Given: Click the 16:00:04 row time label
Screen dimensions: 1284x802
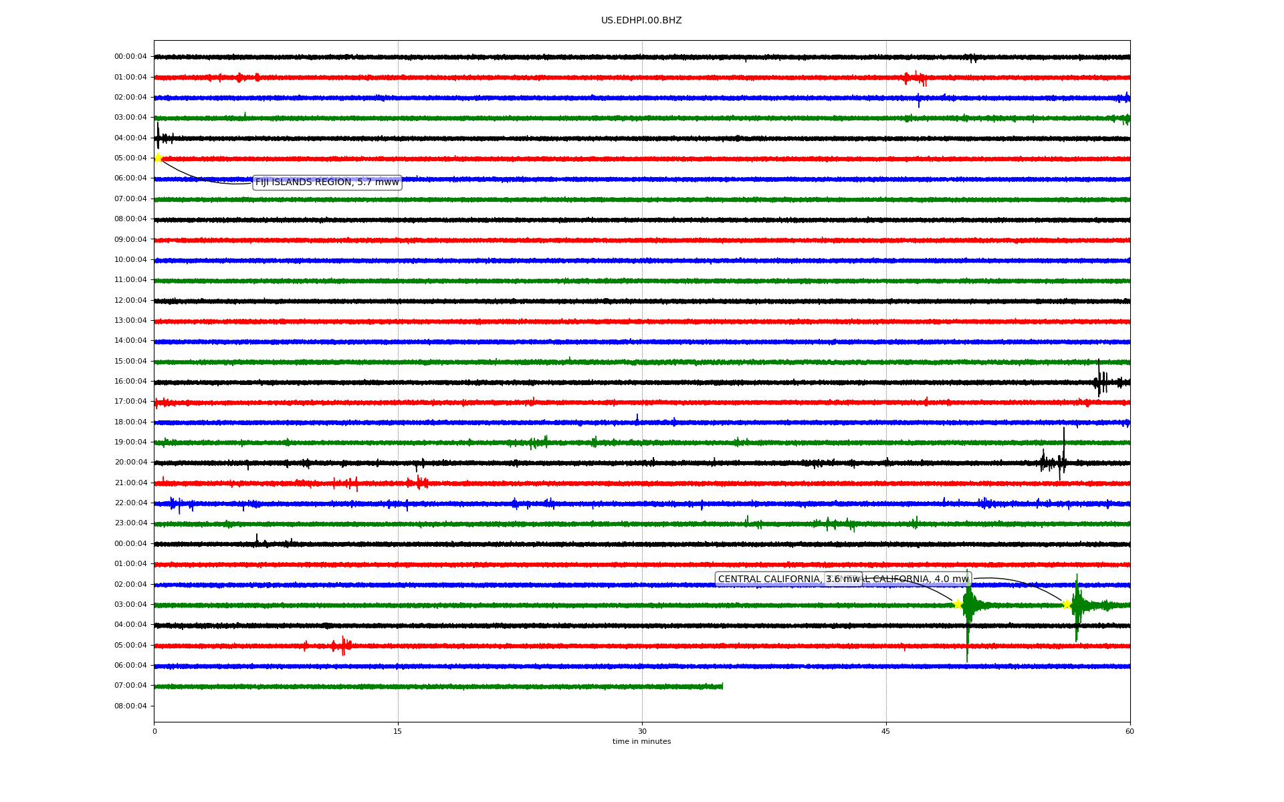Looking at the screenshot, I should coord(130,382).
